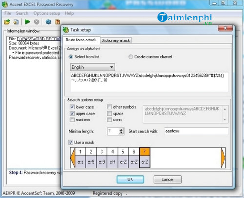
Task: Open task setup via the blue gear icon
Action: pos(48,21)
